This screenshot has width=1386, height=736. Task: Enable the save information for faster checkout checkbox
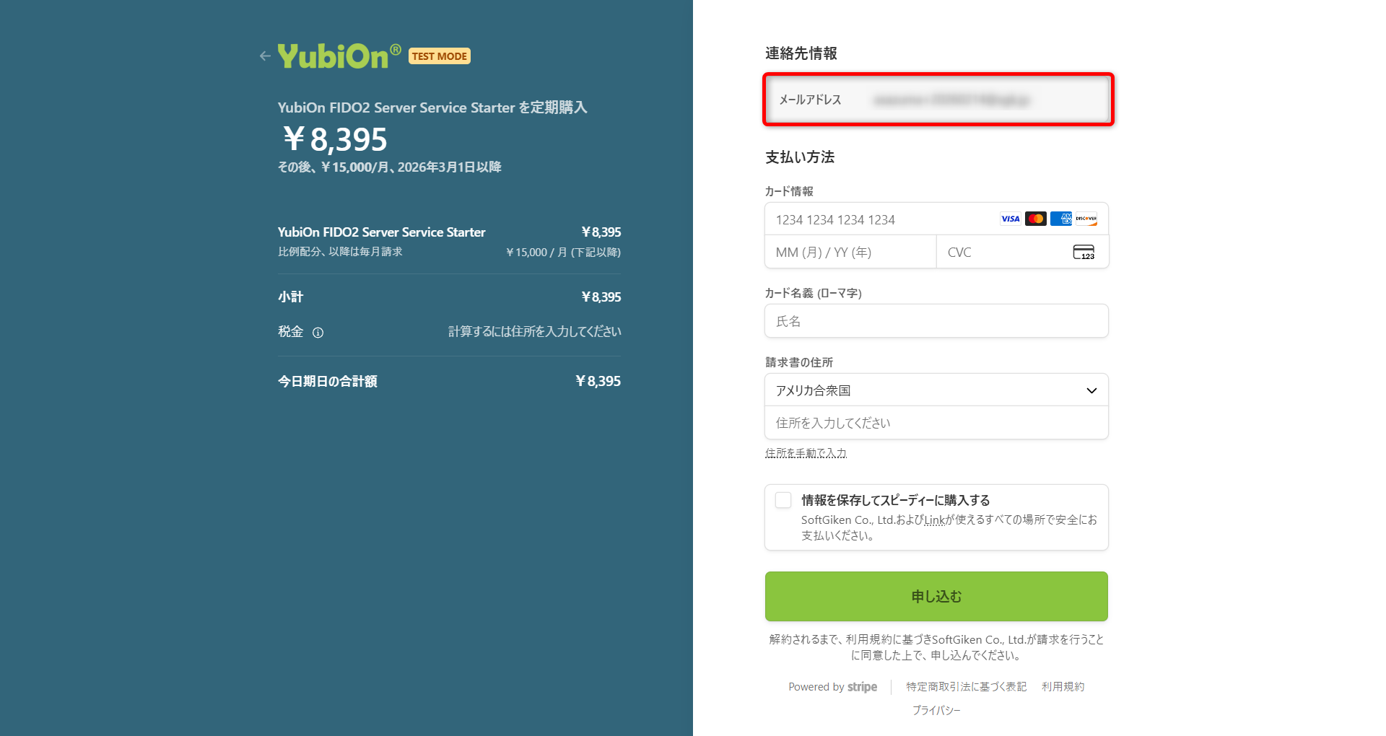(783, 500)
